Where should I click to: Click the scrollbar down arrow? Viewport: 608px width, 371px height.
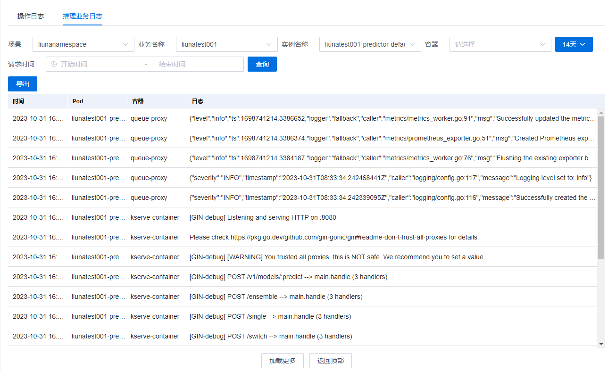coord(601,344)
